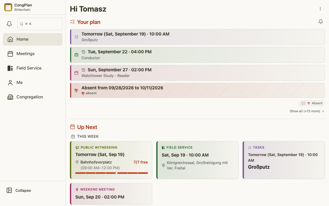Click the briefcase icon on Conductor row
The image size is (329, 206).
(76, 55)
